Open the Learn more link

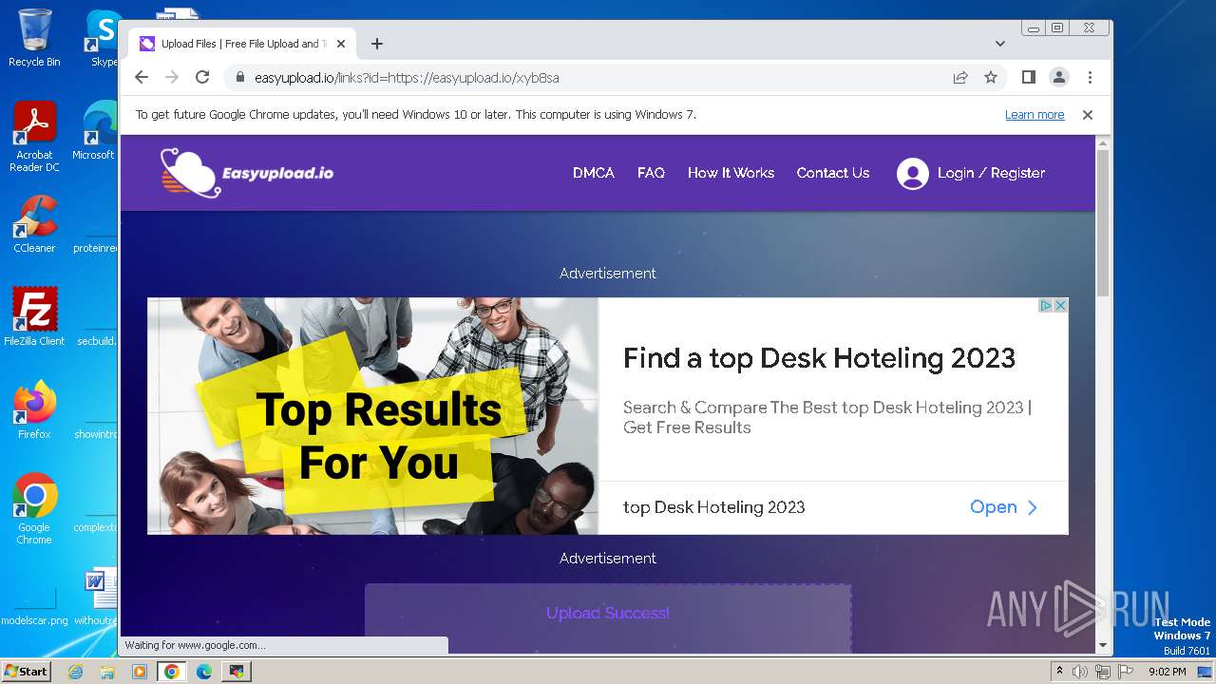(x=1035, y=115)
